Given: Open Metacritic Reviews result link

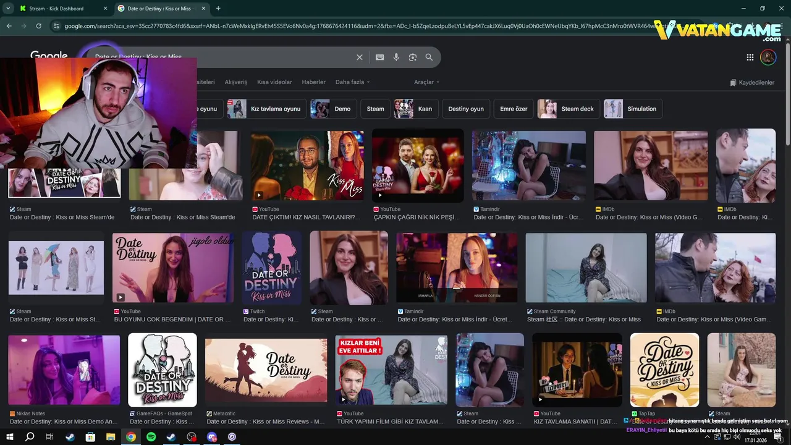Looking at the screenshot, I should (x=266, y=422).
